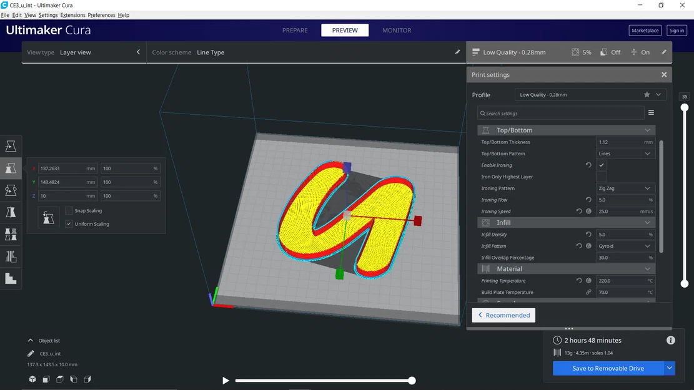Open the bottom left toolbar tool icon

coord(11,278)
